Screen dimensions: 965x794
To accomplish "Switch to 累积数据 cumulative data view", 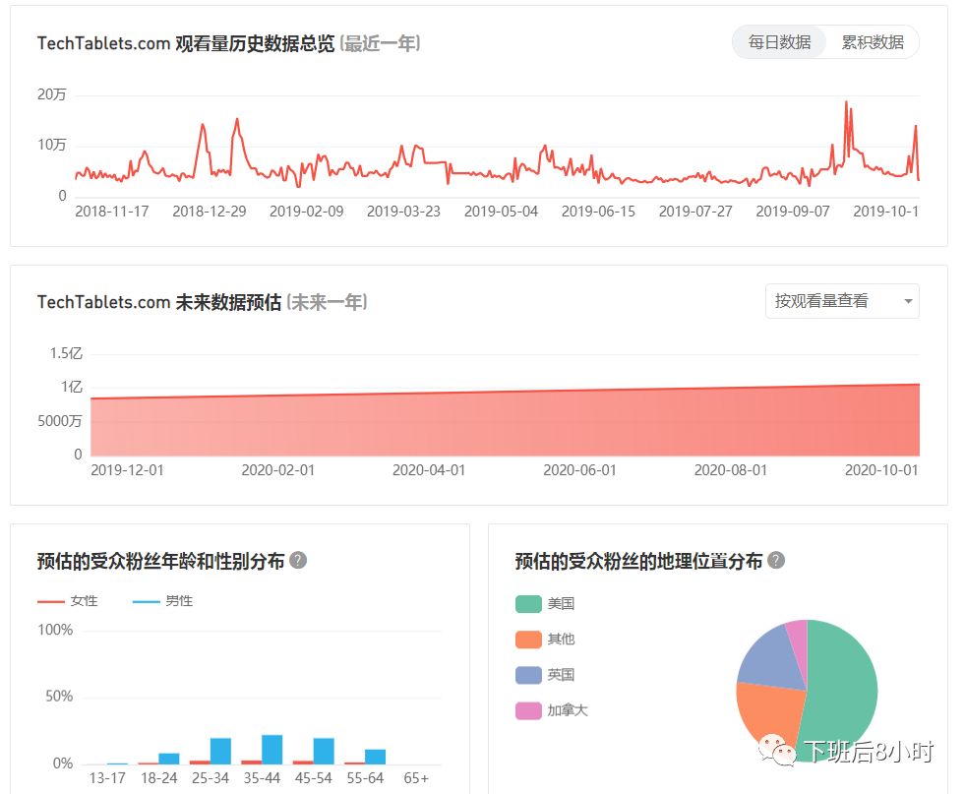I will click(x=873, y=42).
